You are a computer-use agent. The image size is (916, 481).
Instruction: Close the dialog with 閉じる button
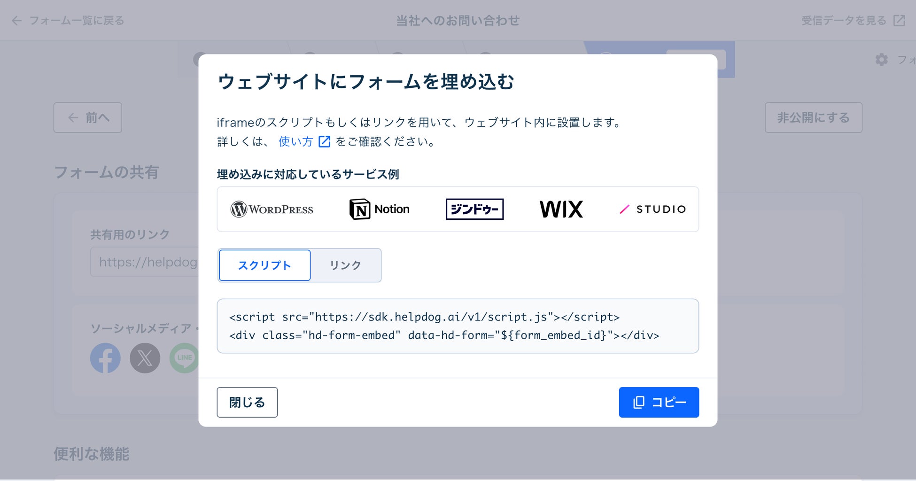[x=247, y=402]
